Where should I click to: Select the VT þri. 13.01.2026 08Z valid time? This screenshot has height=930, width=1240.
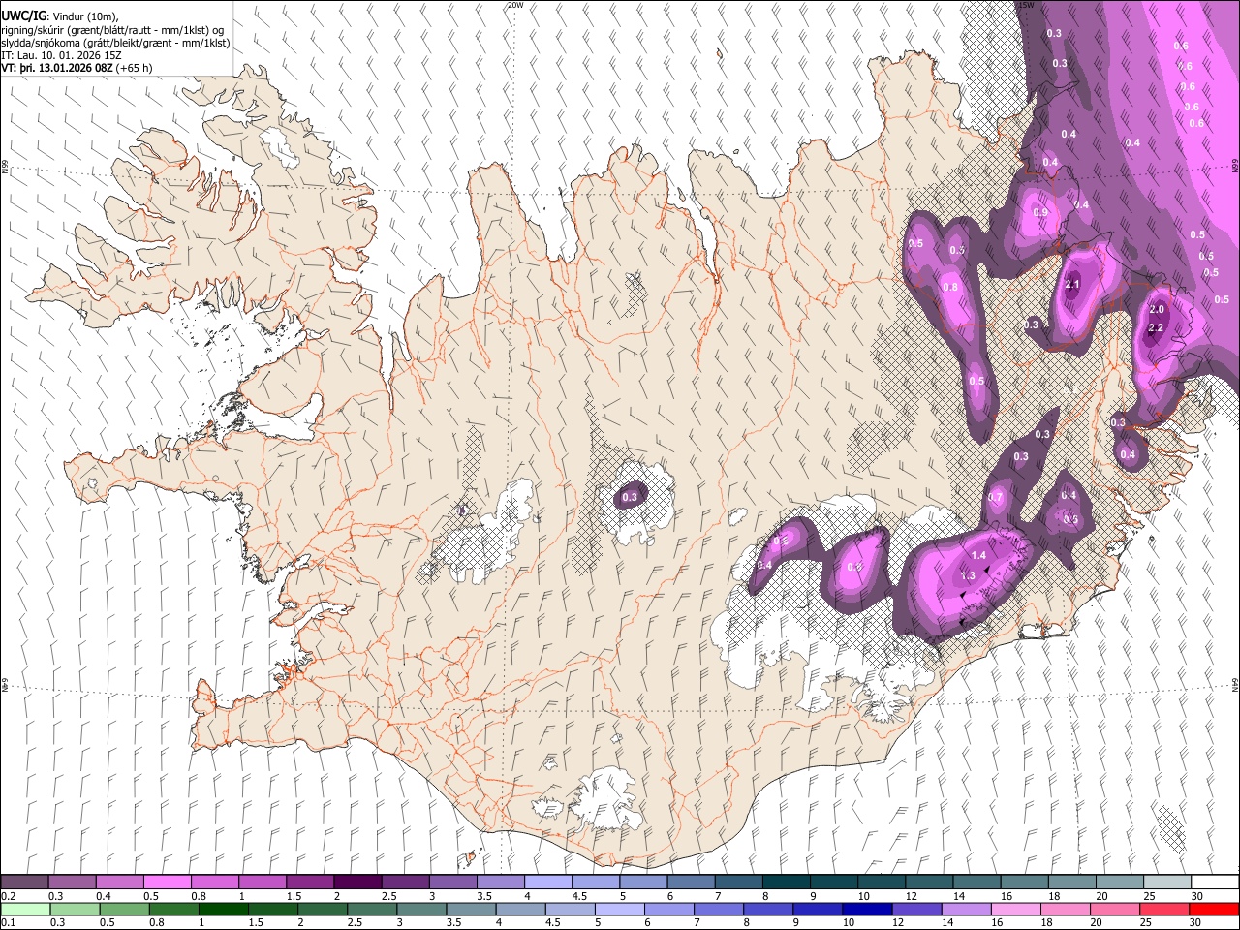(x=57, y=68)
